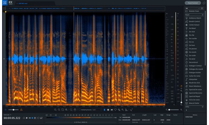Open the module filter All dropdown

(193, 8)
